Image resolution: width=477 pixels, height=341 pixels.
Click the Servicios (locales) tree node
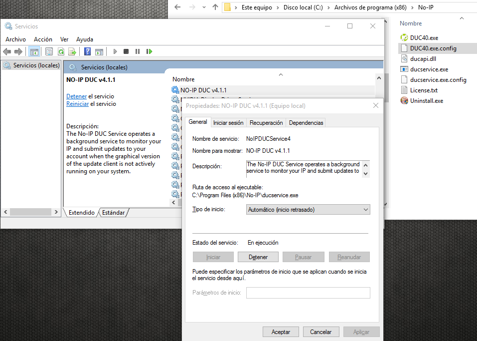tap(32, 65)
